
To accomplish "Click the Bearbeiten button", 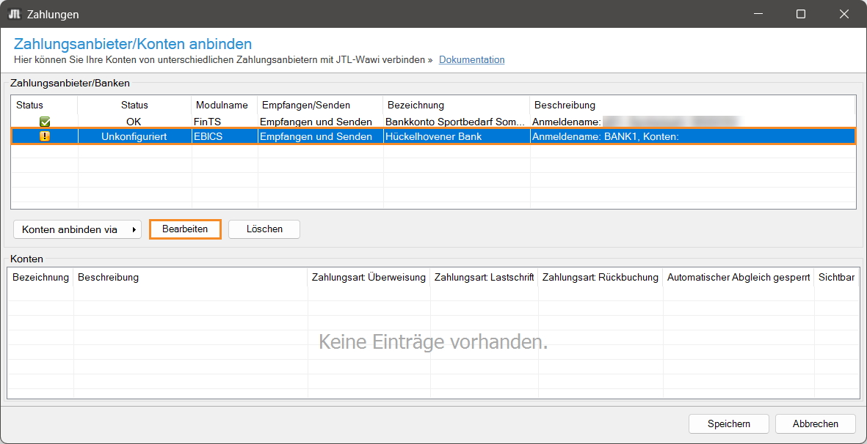I will (x=185, y=229).
